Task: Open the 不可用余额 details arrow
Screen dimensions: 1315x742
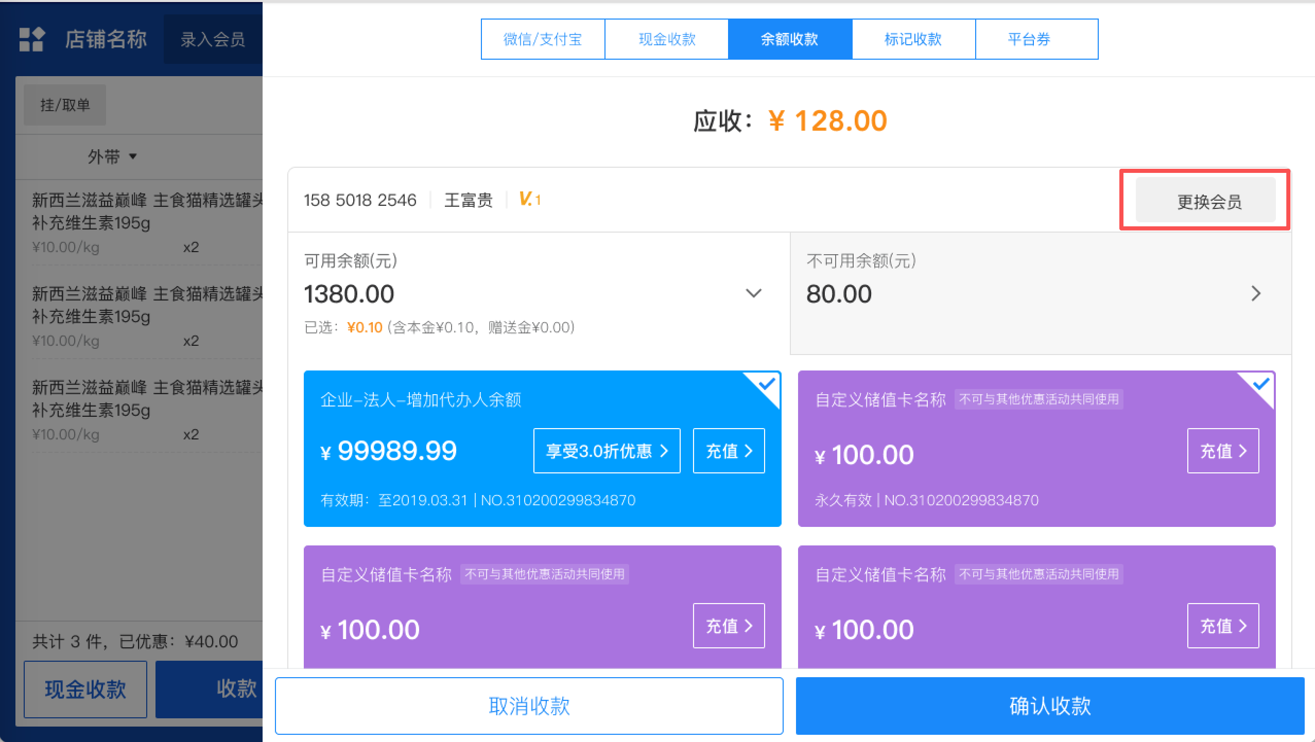Action: [x=1256, y=293]
